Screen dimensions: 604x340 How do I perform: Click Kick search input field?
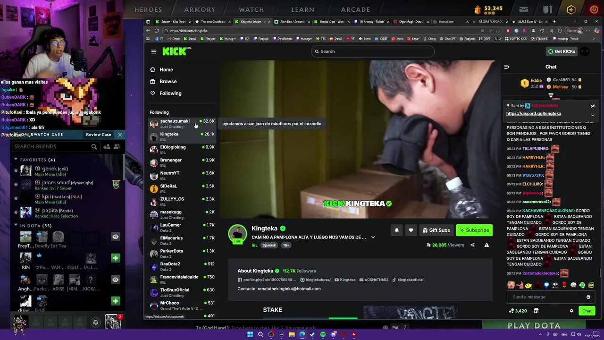click(x=373, y=51)
